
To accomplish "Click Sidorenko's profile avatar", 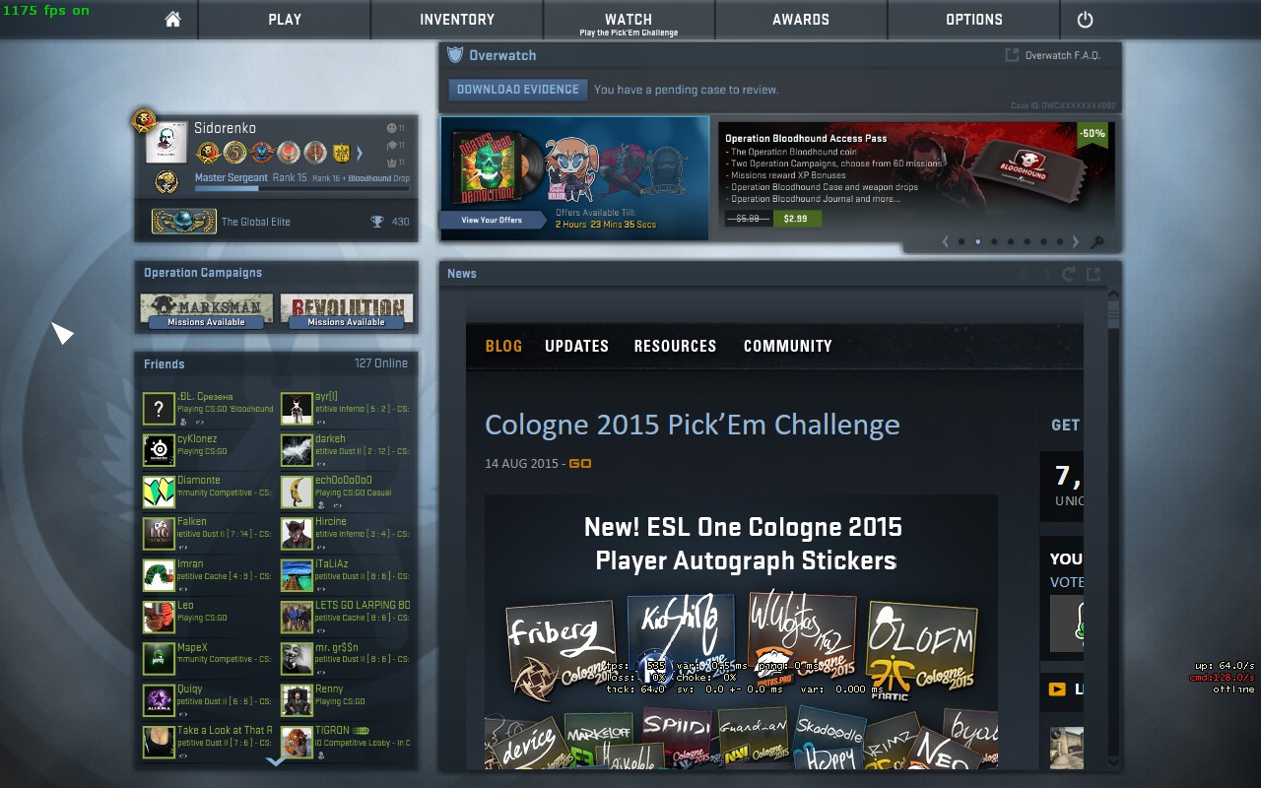I will [x=166, y=143].
